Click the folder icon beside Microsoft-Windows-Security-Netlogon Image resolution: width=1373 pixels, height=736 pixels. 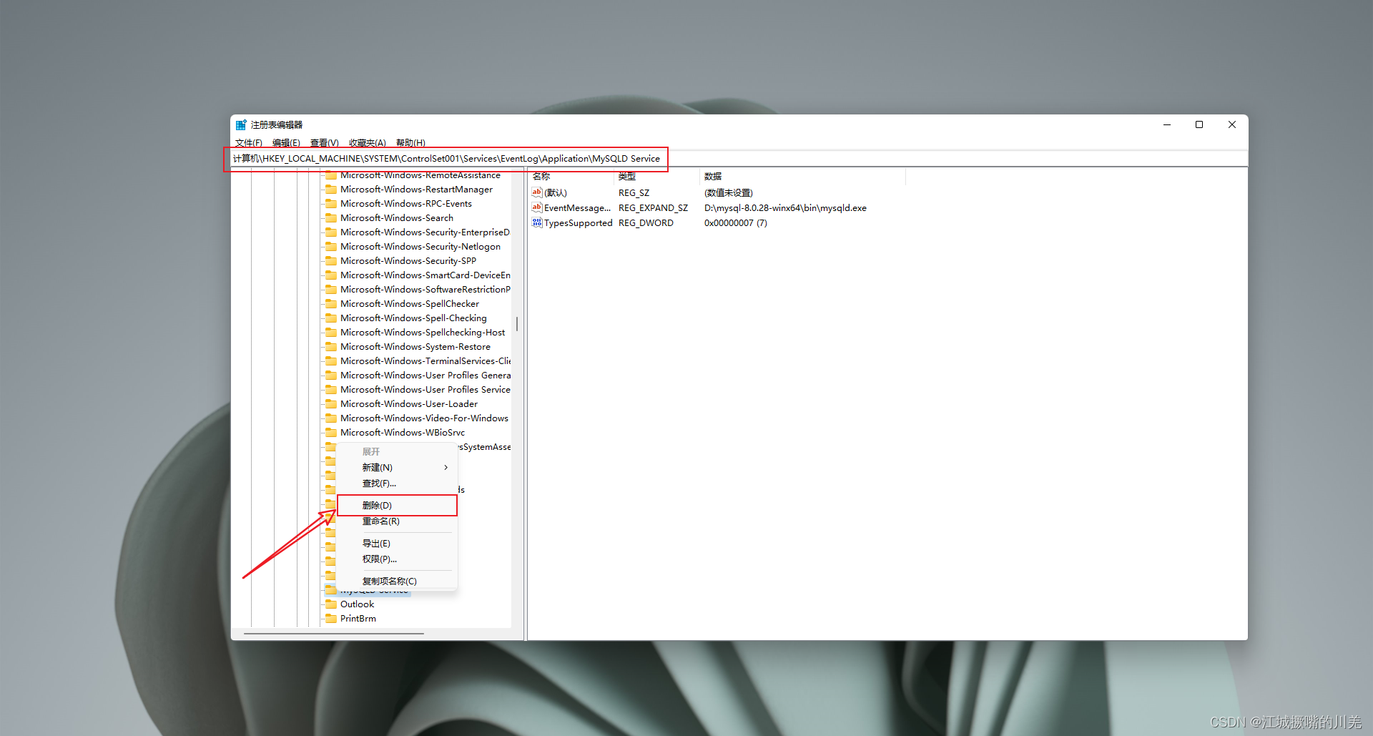click(x=330, y=247)
